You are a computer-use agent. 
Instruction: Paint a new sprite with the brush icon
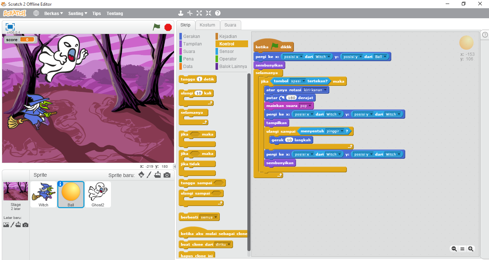click(149, 175)
